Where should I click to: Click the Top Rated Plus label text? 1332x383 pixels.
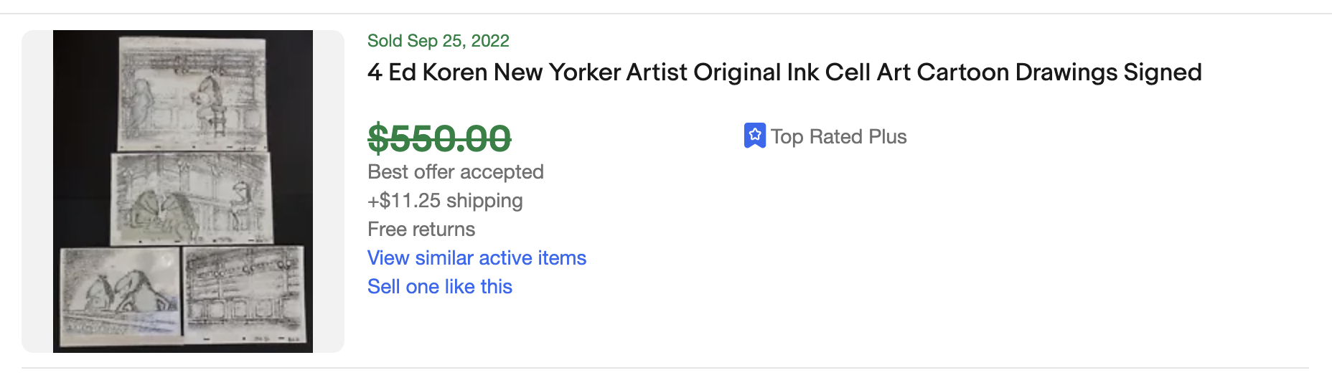838,136
